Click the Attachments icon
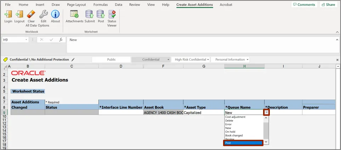The width and height of the screenshot is (341, 150). tap(74, 15)
